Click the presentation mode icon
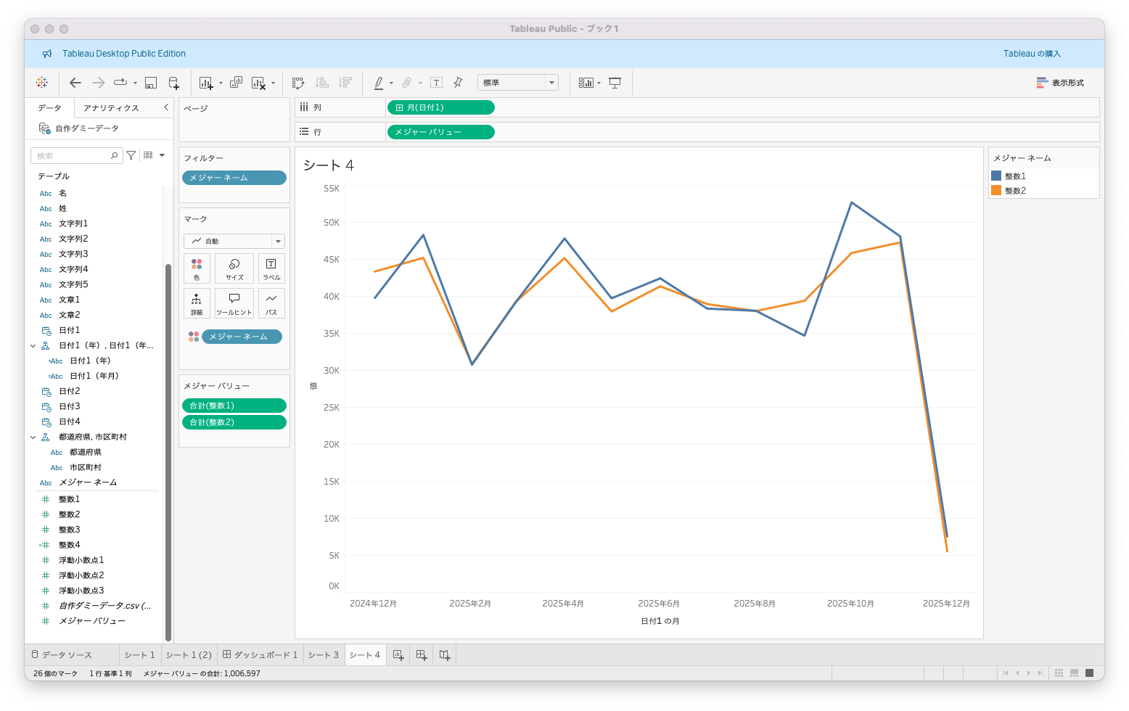The height and width of the screenshot is (711, 1129). pos(615,83)
